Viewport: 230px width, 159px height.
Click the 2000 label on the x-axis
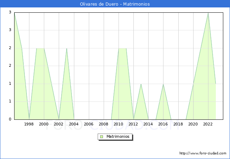tap(44, 124)
